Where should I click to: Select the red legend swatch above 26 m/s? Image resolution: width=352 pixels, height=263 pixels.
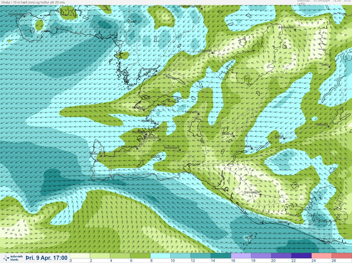point(342,256)
